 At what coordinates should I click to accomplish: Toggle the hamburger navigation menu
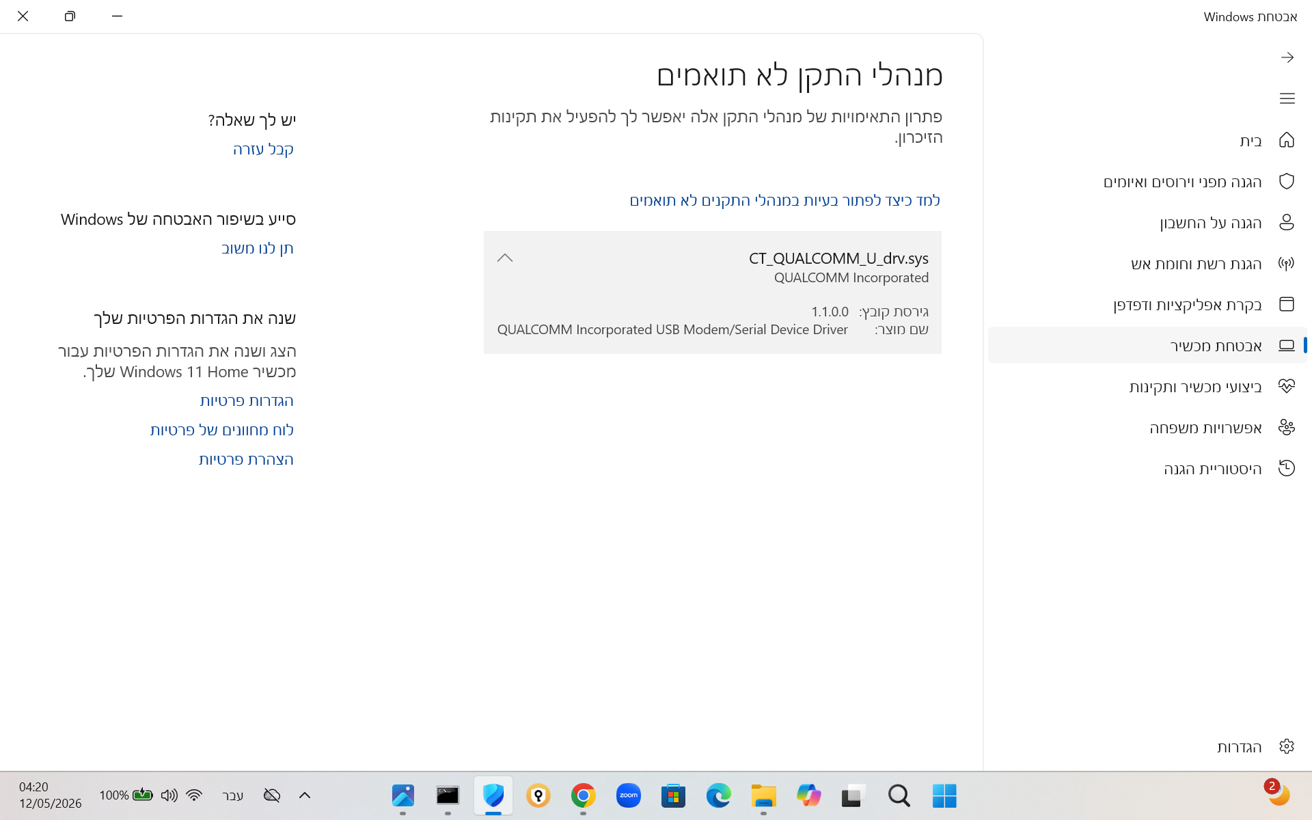[x=1287, y=98]
